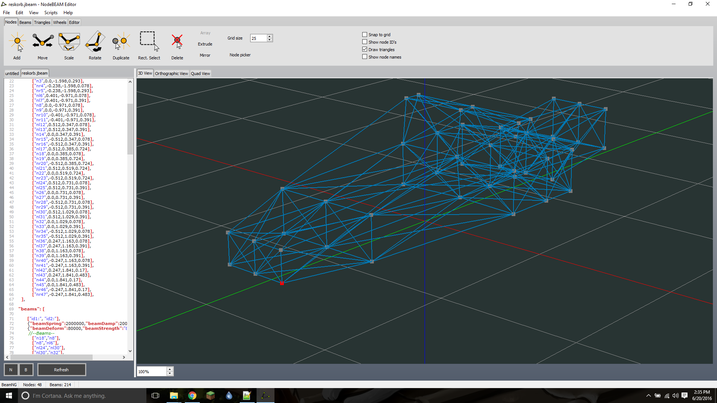The height and width of the screenshot is (403, 717).
Task: Click the N button below the editor
Action: click(11, 370)
